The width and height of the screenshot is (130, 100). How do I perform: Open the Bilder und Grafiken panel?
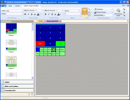[x=17, y=86]
